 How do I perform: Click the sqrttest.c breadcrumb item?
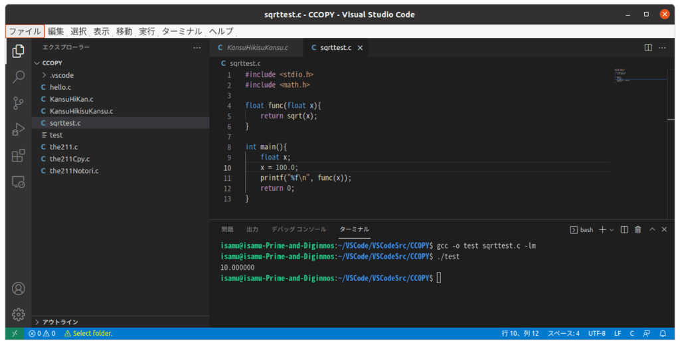[x=240, y=63]
